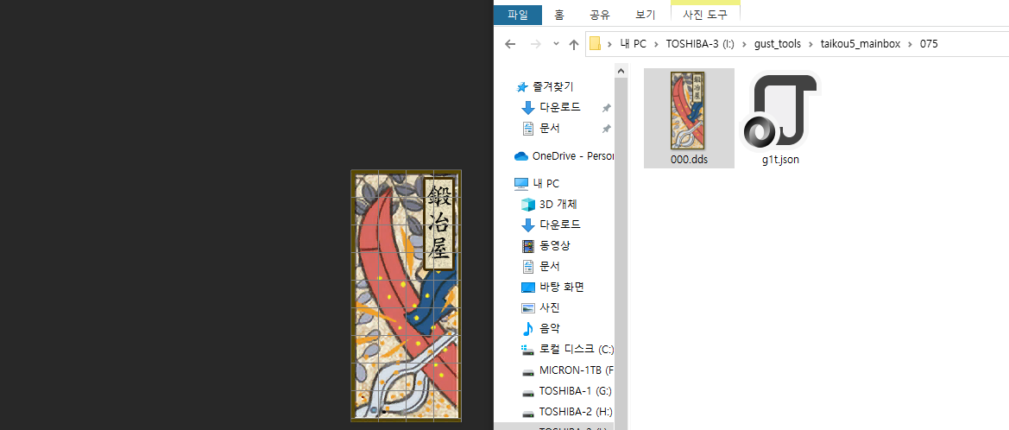Click the pin icon beside pinned 문서
1009x430 pixels.
(606, 129)
